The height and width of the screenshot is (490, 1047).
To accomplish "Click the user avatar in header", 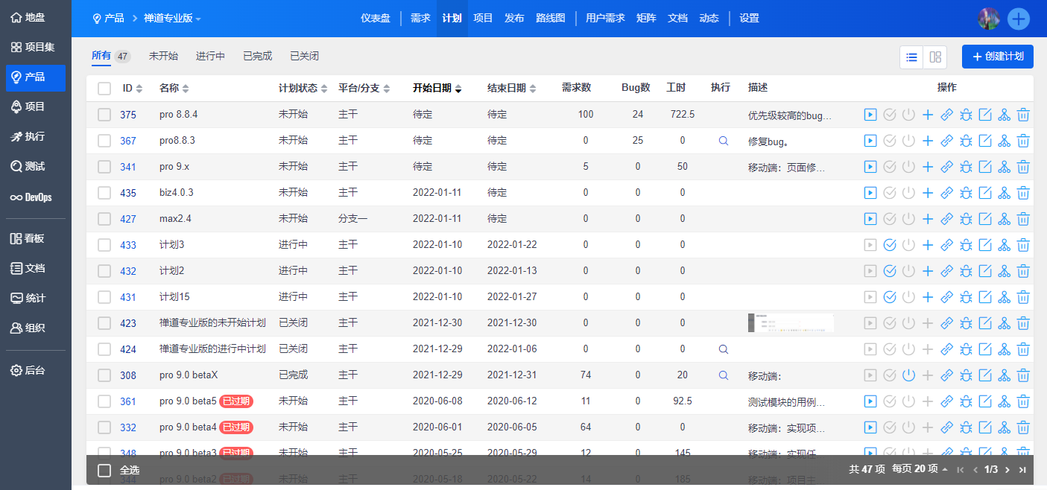I will point(989,19).
